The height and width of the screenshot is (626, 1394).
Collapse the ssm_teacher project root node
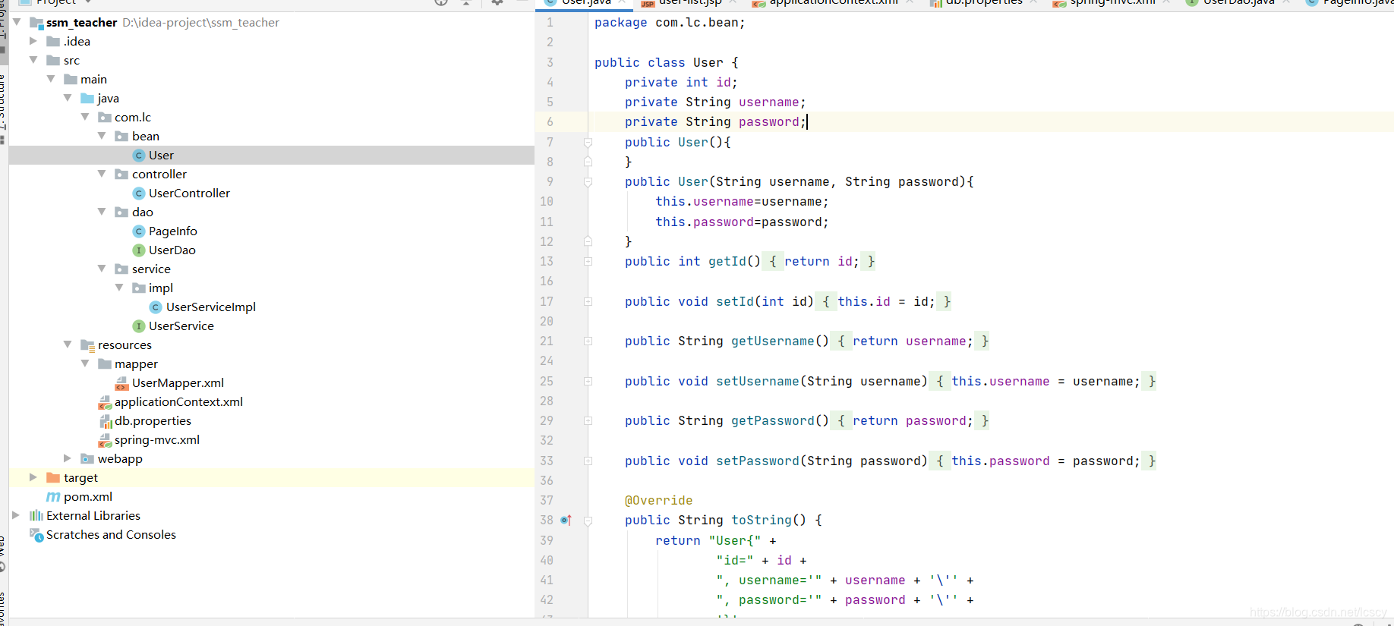17,22
